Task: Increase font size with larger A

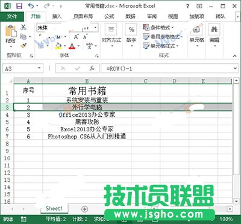Action: [76, 37]
